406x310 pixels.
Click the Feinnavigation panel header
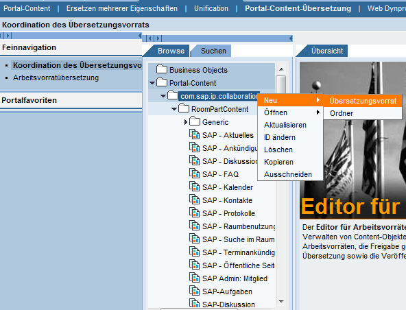click(71, 47)
